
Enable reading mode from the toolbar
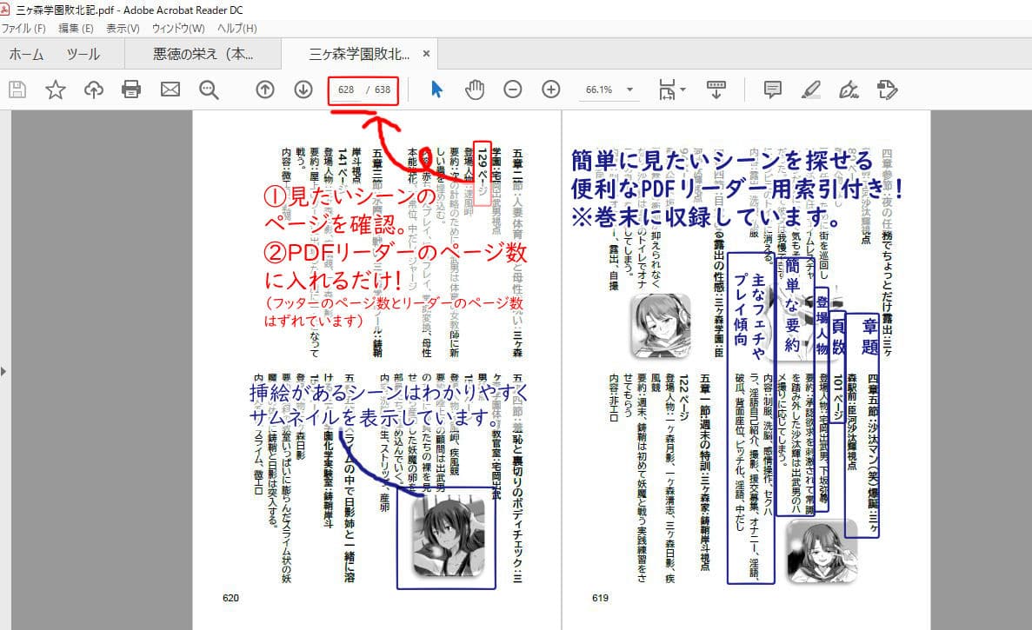pos(716,90)
